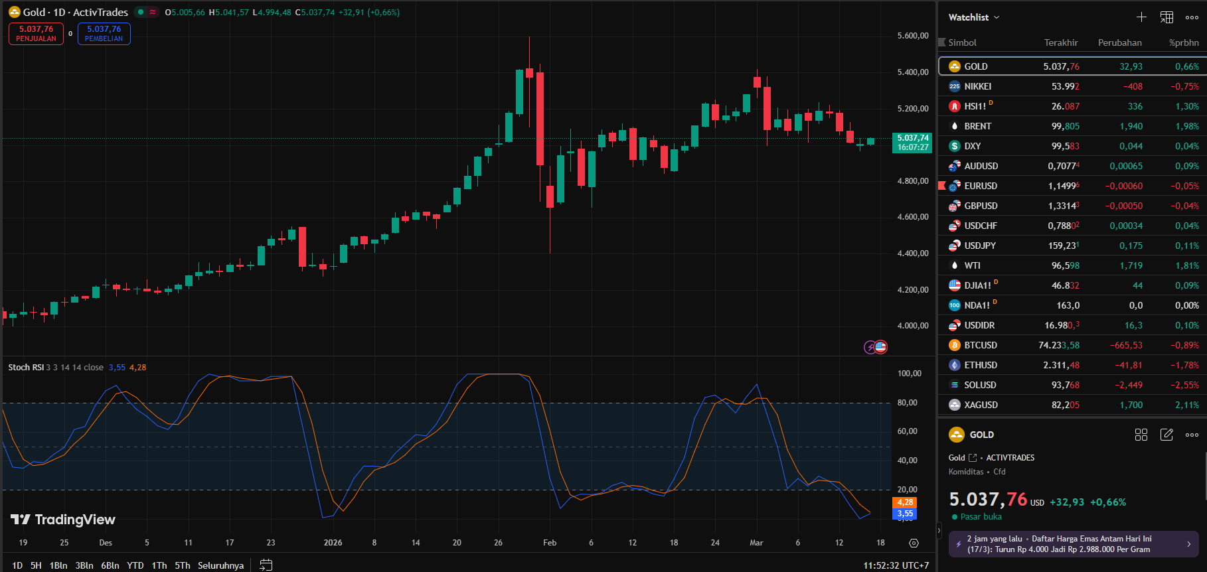Toggle the flag column header beside Simbol
Screen dimensions: 1207x572
pyautogui.click(x=941, y=42)
